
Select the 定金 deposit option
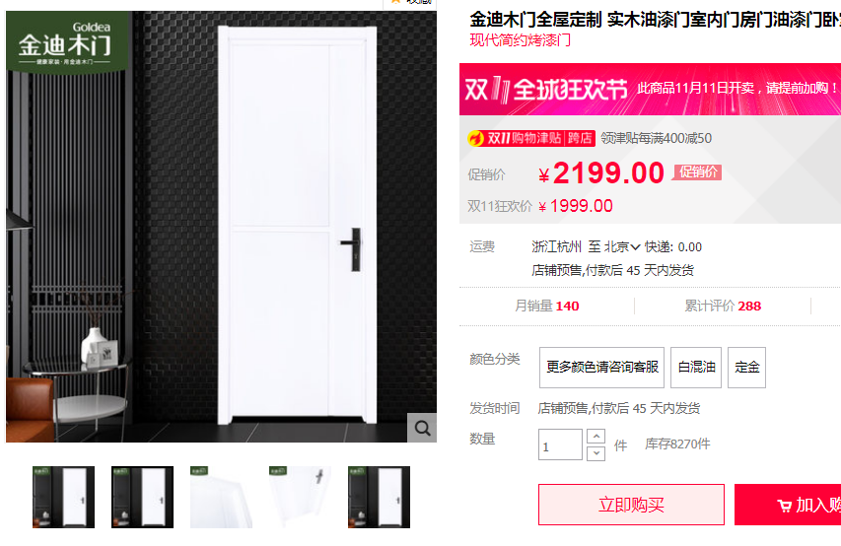(x=746, y=368)
